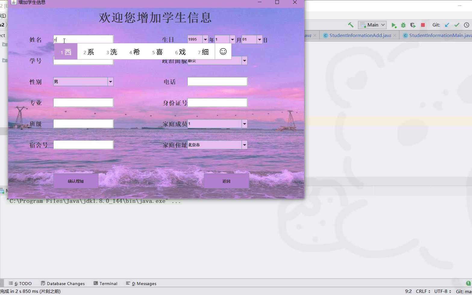Focus the 姓名 name input field
Image resolution: width=472 pixels, height=295 pixels.
point(83,39)
